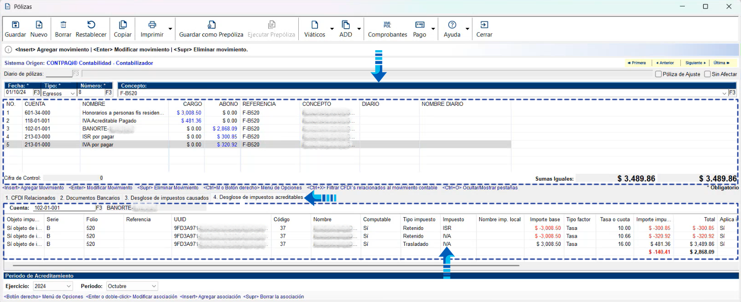Open the Documentos Bancarios tab
The width and height of the screenshot is (741, 302).
tap(90, 198)
